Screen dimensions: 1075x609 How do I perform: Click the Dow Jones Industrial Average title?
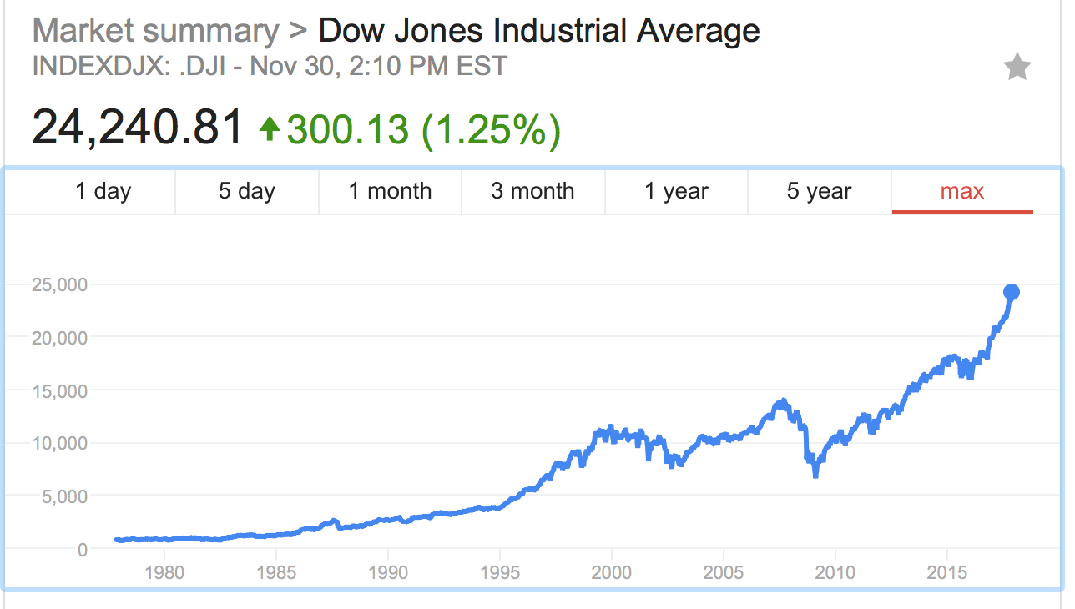point(537,29)
